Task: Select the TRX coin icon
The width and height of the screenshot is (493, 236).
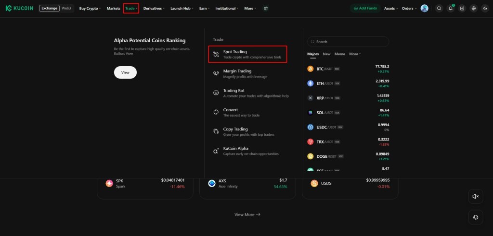Action: pos(311,142)
